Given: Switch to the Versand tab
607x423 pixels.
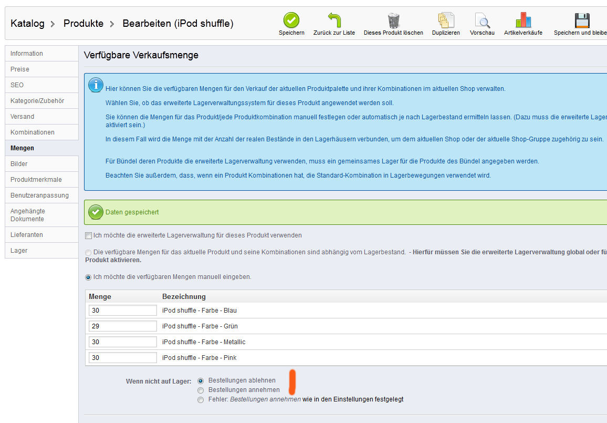Looking at the screenshot, I should tap(42, 117).
